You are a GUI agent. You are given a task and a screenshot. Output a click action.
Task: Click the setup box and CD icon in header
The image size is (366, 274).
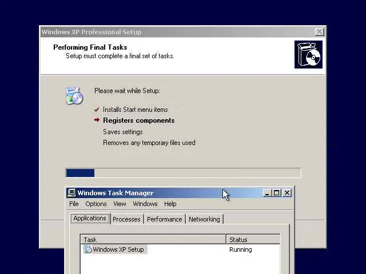click(308, 55)
